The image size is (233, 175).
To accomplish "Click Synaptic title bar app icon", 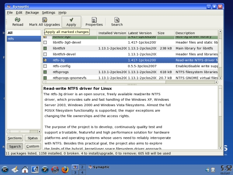I will click(x=9, y=7).
